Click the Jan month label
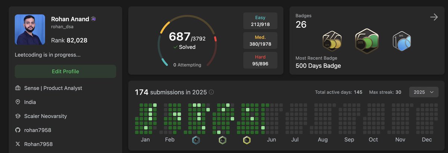The width and height of the screenshot is (448, 153). tap(145, 140)
